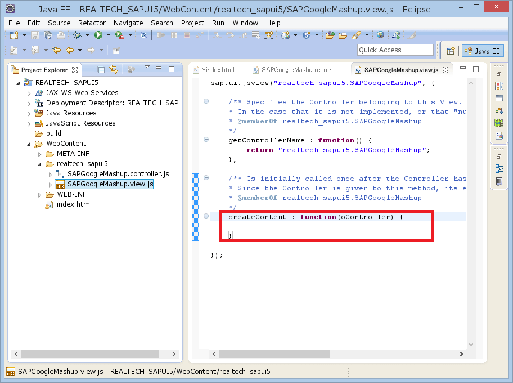Viewport: 513px width, 383px height.
Task: Expand the WEB-INF folder
Action: (39, 195)
